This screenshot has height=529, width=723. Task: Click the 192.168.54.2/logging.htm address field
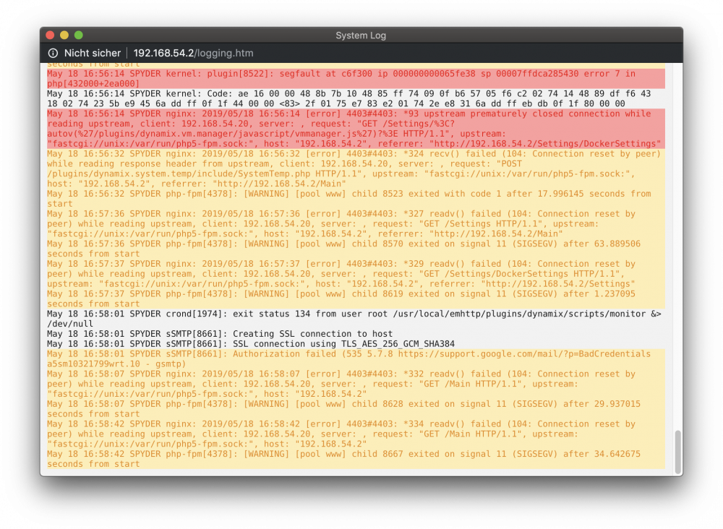[x=193, y=53]
